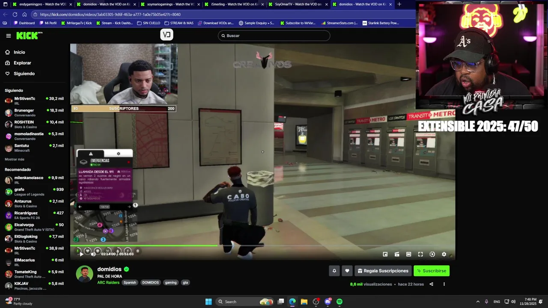Image resolution: width=548 pixels, height=308 pixels.
Task: Click Regala Suscripciones button
Action: click(x=383, y=271)
